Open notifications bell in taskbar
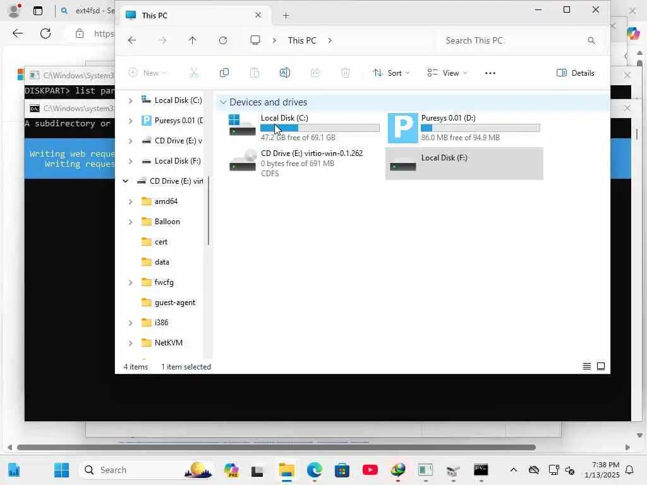 tap(630, 470)
